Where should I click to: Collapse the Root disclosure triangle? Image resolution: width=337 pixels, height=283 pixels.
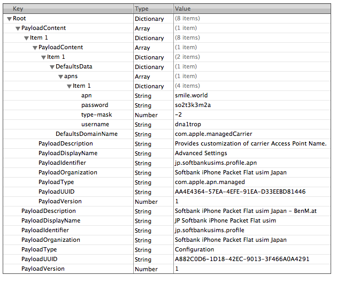[9, 19]
